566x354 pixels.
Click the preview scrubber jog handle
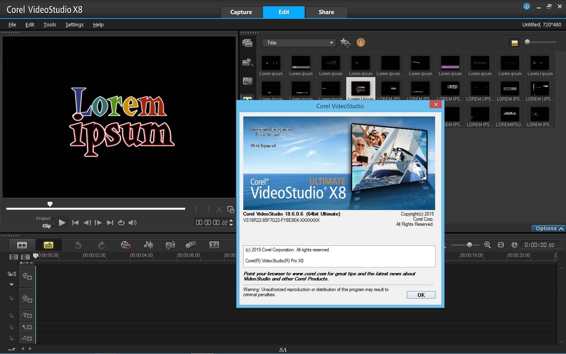click(x=50, y=204)
